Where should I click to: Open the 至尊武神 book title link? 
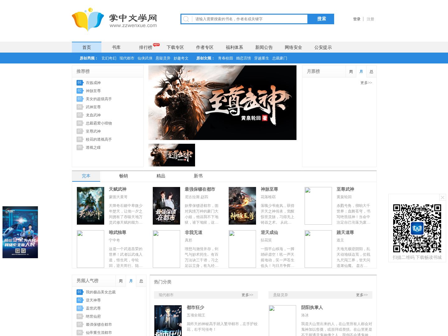(345, 189)
